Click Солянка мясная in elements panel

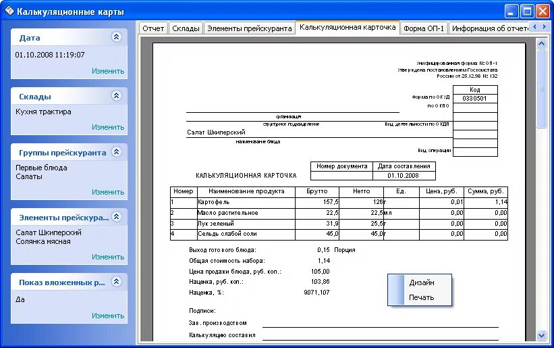(x=43, y=241)
